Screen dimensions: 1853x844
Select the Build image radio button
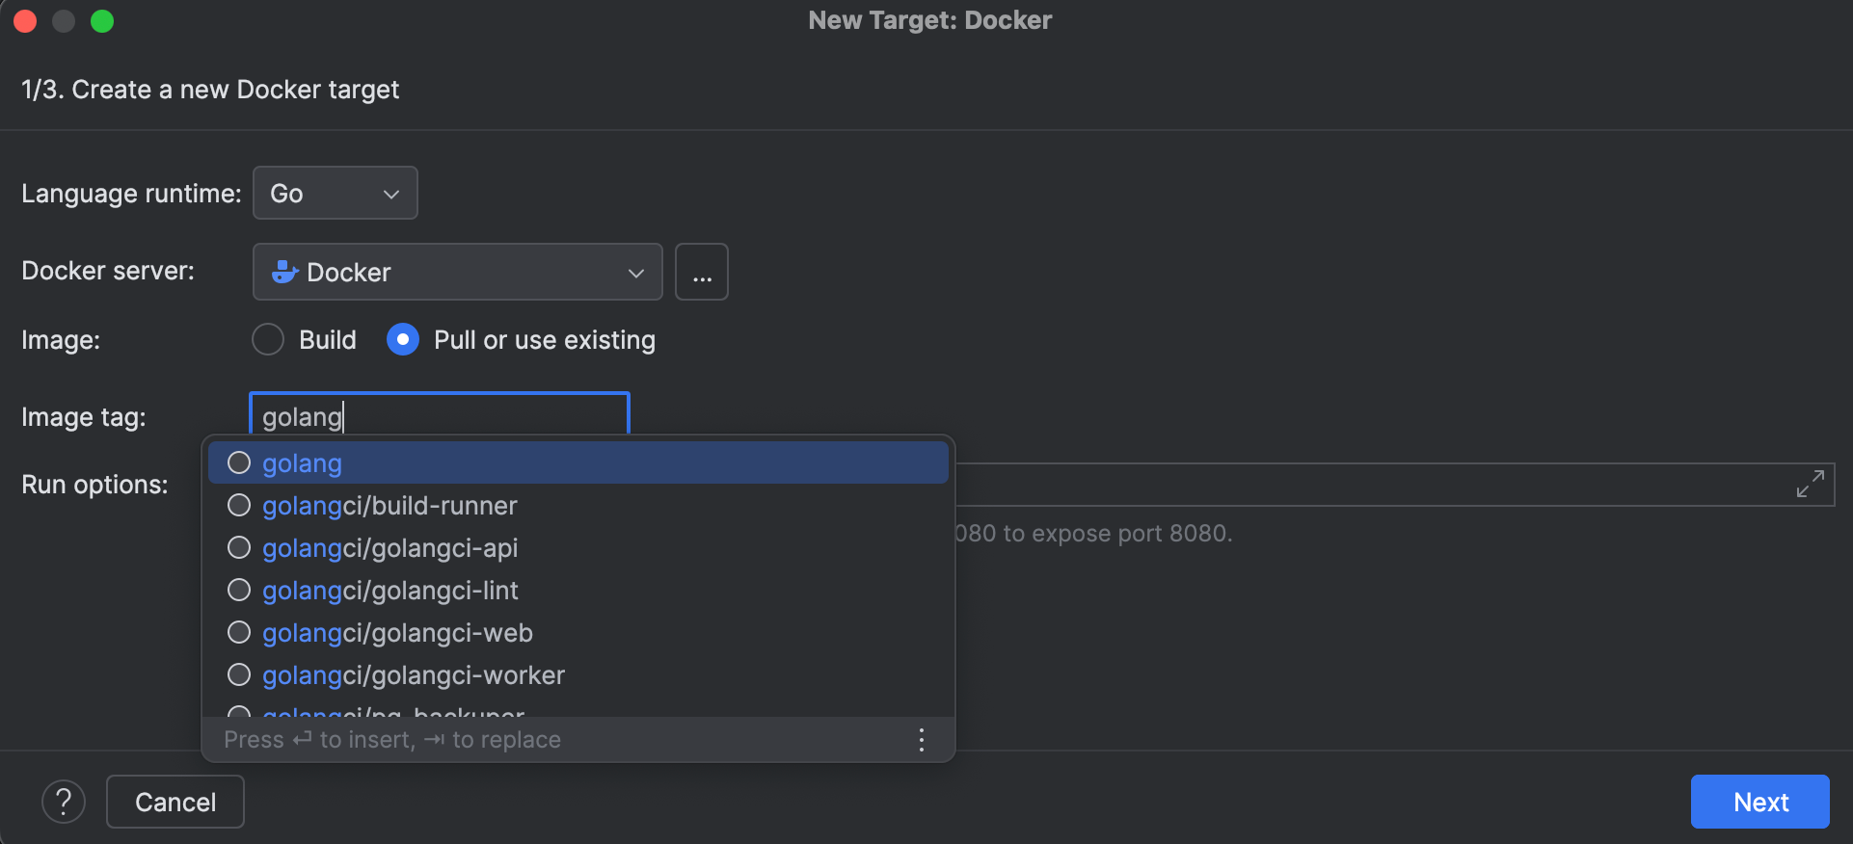tap(268, 340)
